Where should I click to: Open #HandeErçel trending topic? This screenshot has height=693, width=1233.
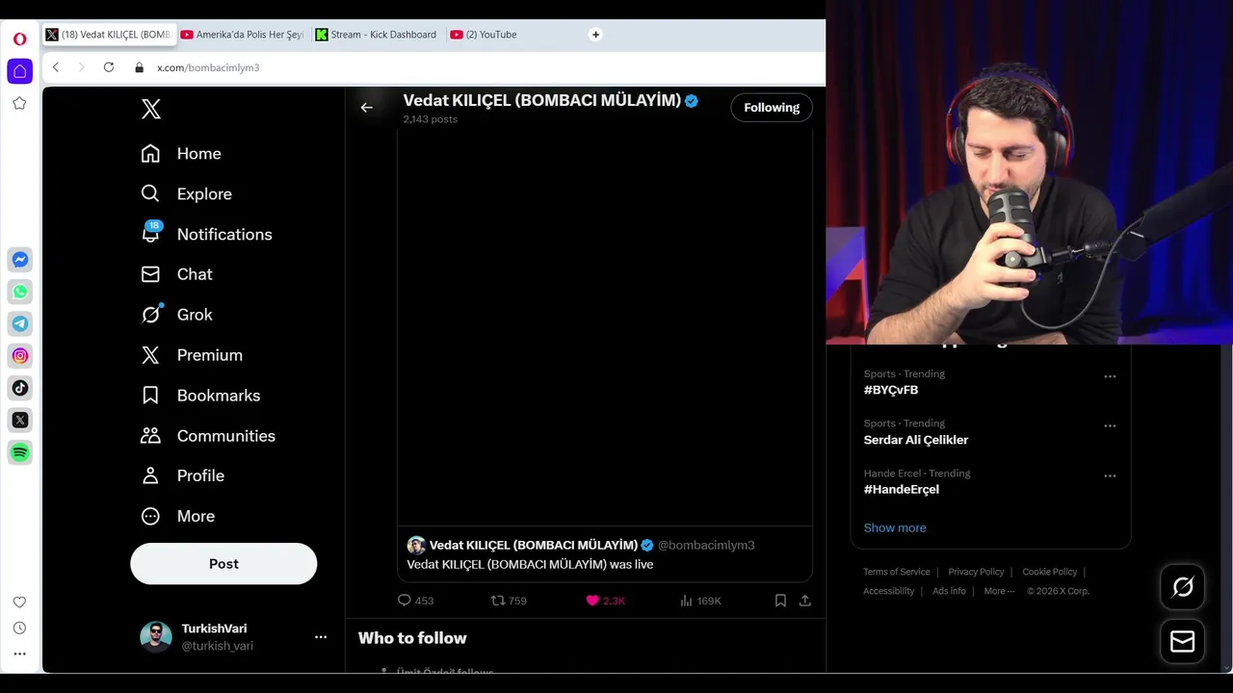(x=902, y=489)
